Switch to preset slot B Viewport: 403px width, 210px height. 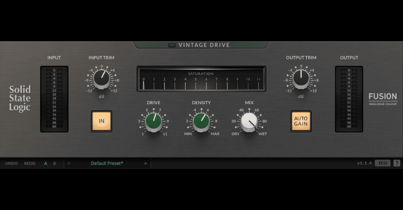click(54, 163)
